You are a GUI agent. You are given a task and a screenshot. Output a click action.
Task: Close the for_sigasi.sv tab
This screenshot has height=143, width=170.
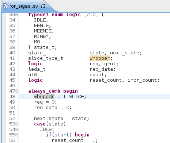pos(43,6)
